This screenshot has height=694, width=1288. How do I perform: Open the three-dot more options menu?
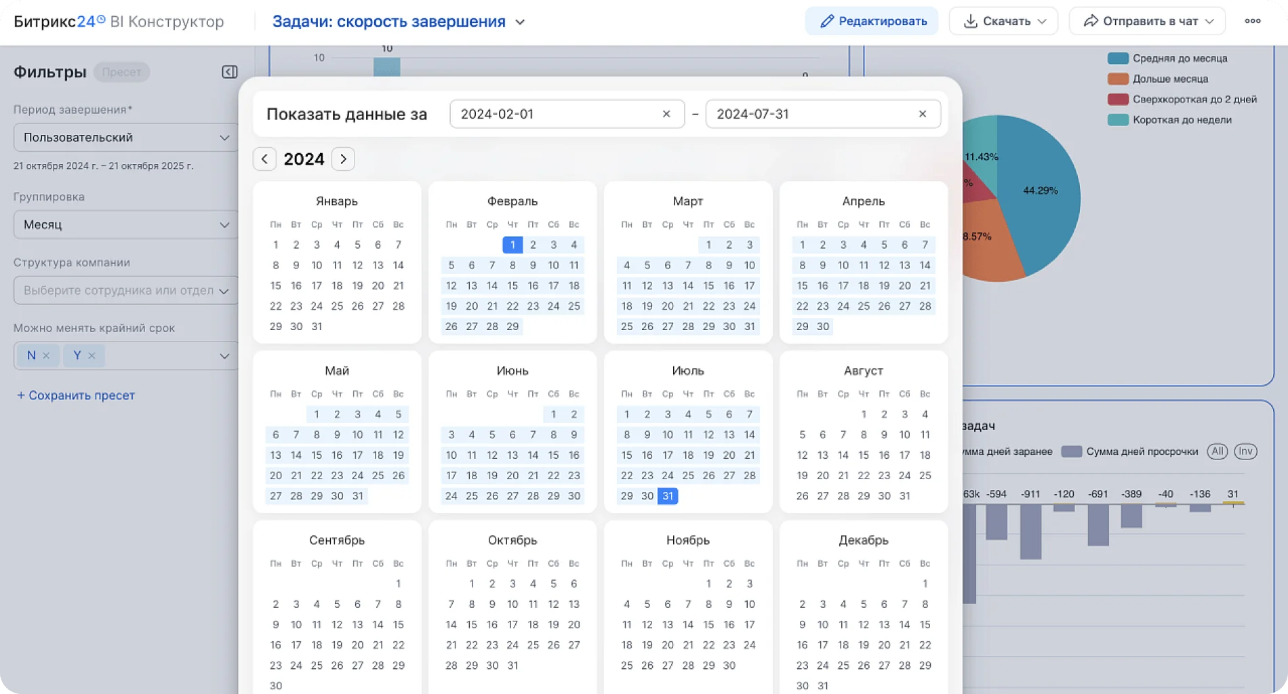pyautogui.click(x=1252, y=21)
